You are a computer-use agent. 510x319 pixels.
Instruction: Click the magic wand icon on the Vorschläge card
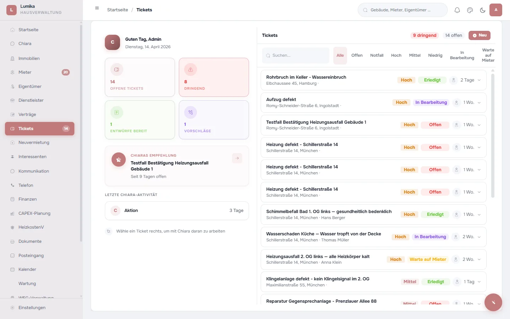pyautogui.click(x=191, y=112)
